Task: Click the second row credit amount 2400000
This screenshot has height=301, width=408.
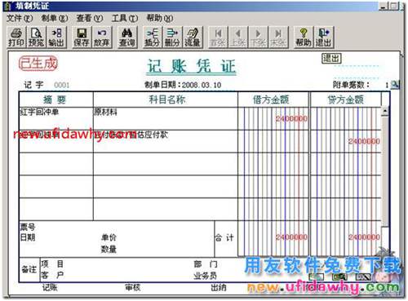Action: (364, 141)
